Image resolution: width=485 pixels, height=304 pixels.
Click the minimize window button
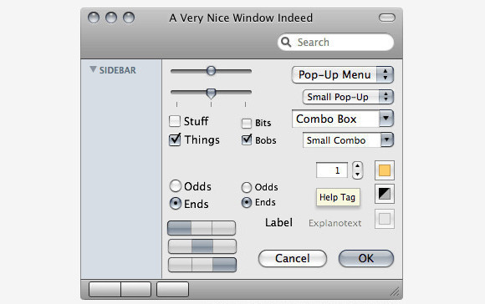tap(111, 18)
